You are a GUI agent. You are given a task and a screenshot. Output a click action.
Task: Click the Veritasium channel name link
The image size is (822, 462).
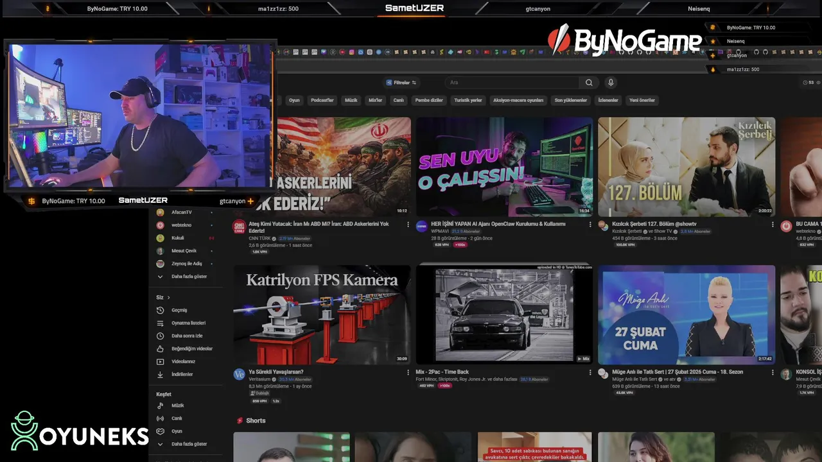click(x=260, y=379)
